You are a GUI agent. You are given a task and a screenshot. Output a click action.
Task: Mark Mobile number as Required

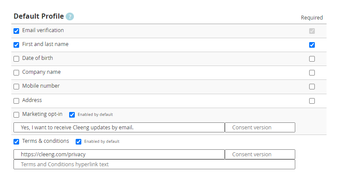pyautogui.click(x=312, y=87)
